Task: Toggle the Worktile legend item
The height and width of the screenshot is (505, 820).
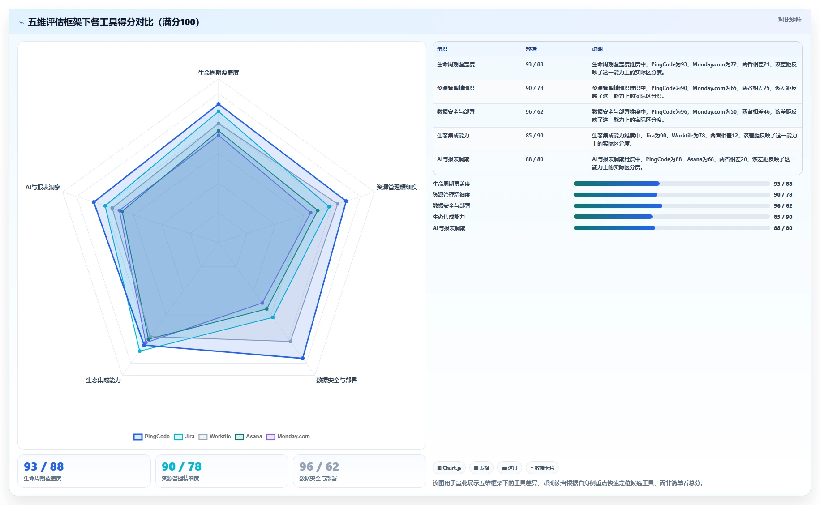Action: tap(215, 437)
